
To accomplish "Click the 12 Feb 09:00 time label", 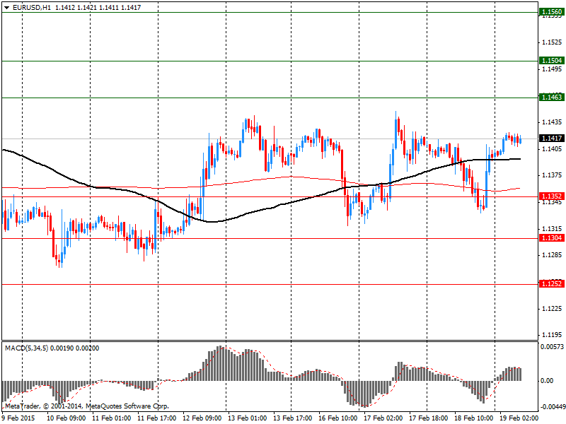I will pos(202,418).
